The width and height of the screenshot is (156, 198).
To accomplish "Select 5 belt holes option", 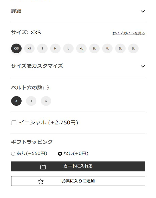I will point(46,101).
